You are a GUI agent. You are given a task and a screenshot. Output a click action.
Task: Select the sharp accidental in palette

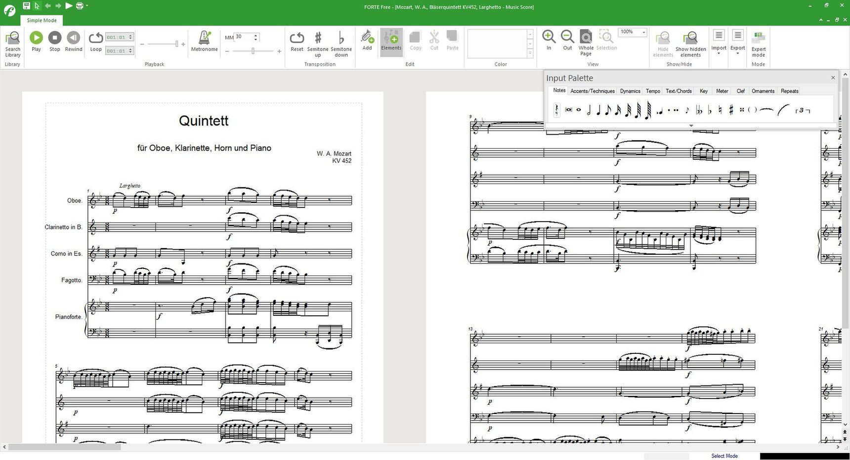[x=731, y=111]
